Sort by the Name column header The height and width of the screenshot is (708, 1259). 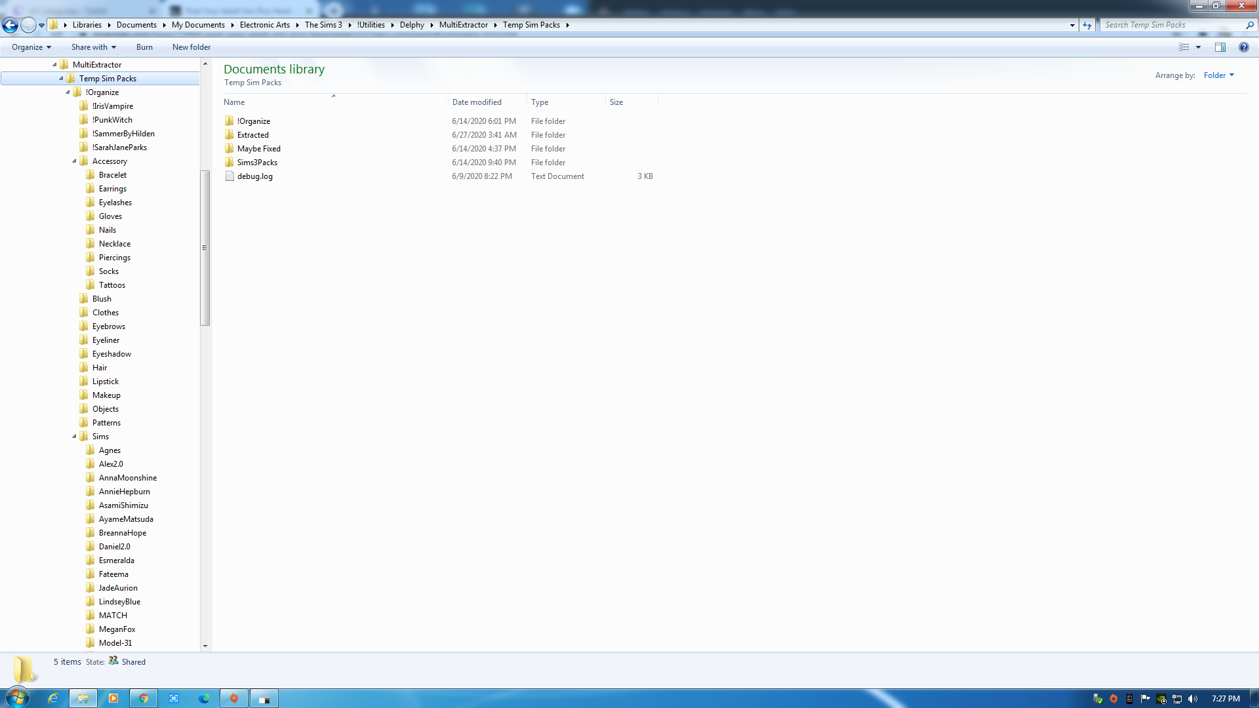pos(334,102)
